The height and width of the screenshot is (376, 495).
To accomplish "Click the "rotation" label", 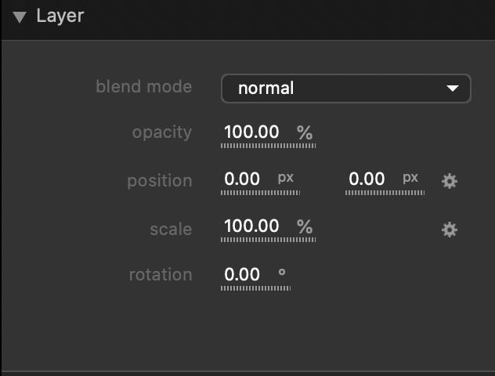I will pyautogui.click(x=161, y=275).
